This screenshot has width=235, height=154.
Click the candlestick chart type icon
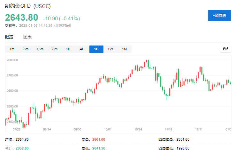[225, 49]
